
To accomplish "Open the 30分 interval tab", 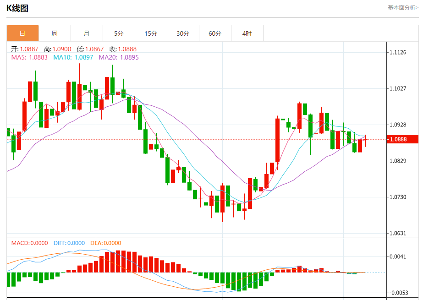I will (x=183, y=33).
